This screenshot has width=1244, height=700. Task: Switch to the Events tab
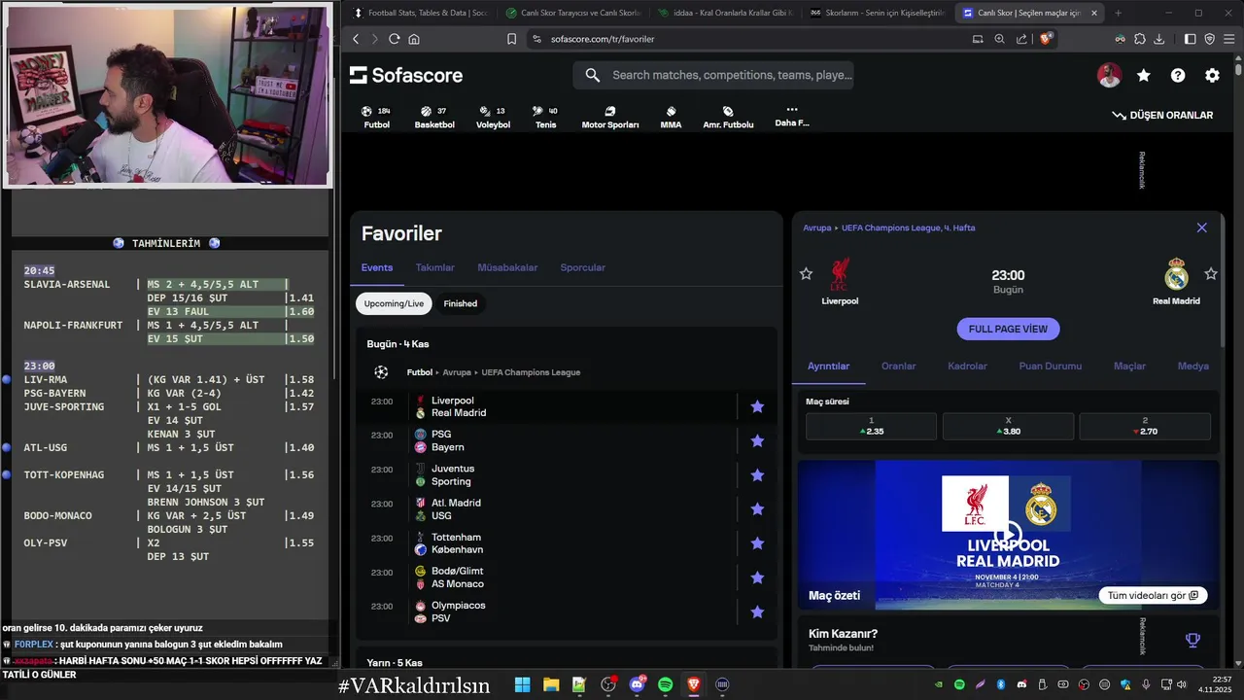(377, 267)
